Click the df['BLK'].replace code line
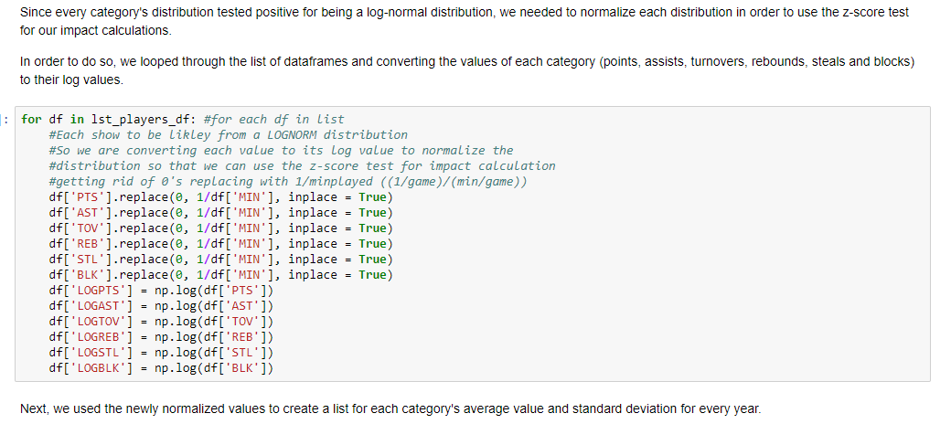Image resolution: width=951 pixels, height=424 pixels. pos(221,275)
